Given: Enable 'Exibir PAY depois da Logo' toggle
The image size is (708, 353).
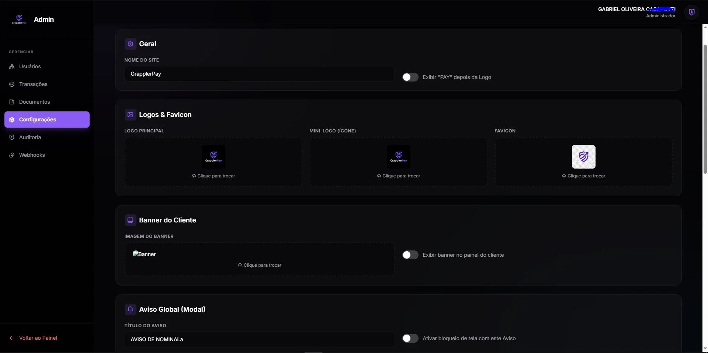Looking at the screenshot, I should coord(410,77).
